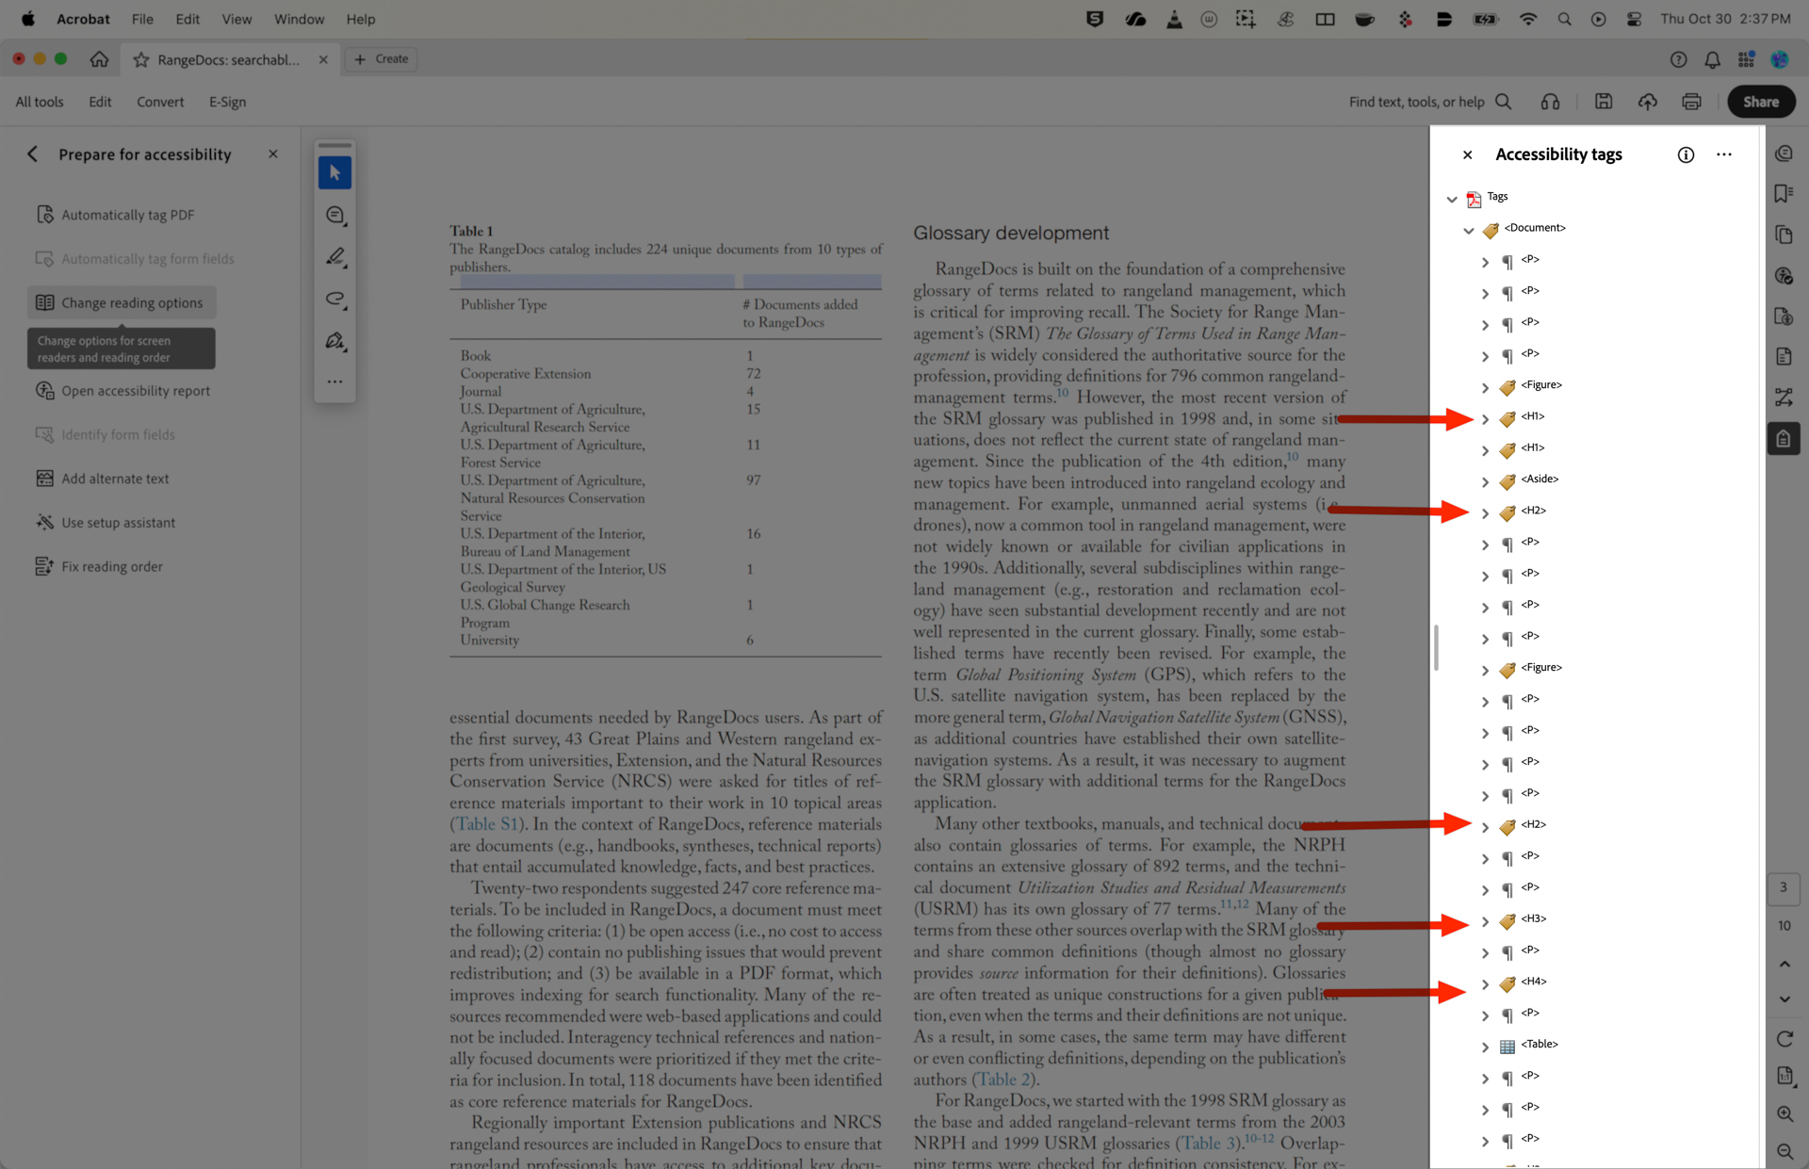Viewport: 1809px width, 1169px height.
Task: Expand the <Table> tag node
Action: 1486,1047
